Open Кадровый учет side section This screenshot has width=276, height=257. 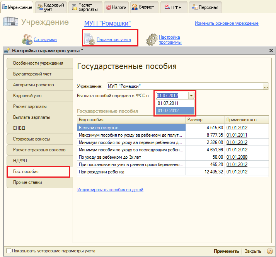(40, 96)
